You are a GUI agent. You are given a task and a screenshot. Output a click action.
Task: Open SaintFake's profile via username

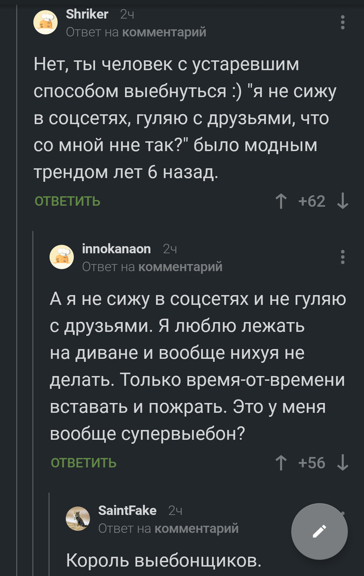point(127,510)
